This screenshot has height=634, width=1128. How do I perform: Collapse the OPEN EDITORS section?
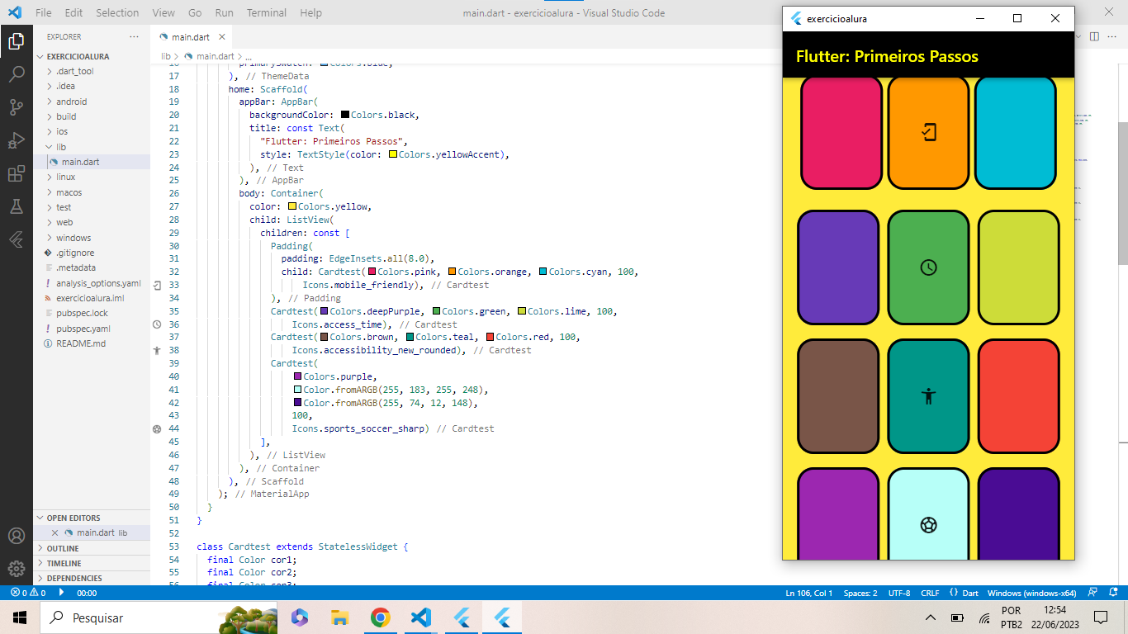[x=92, y=518]
